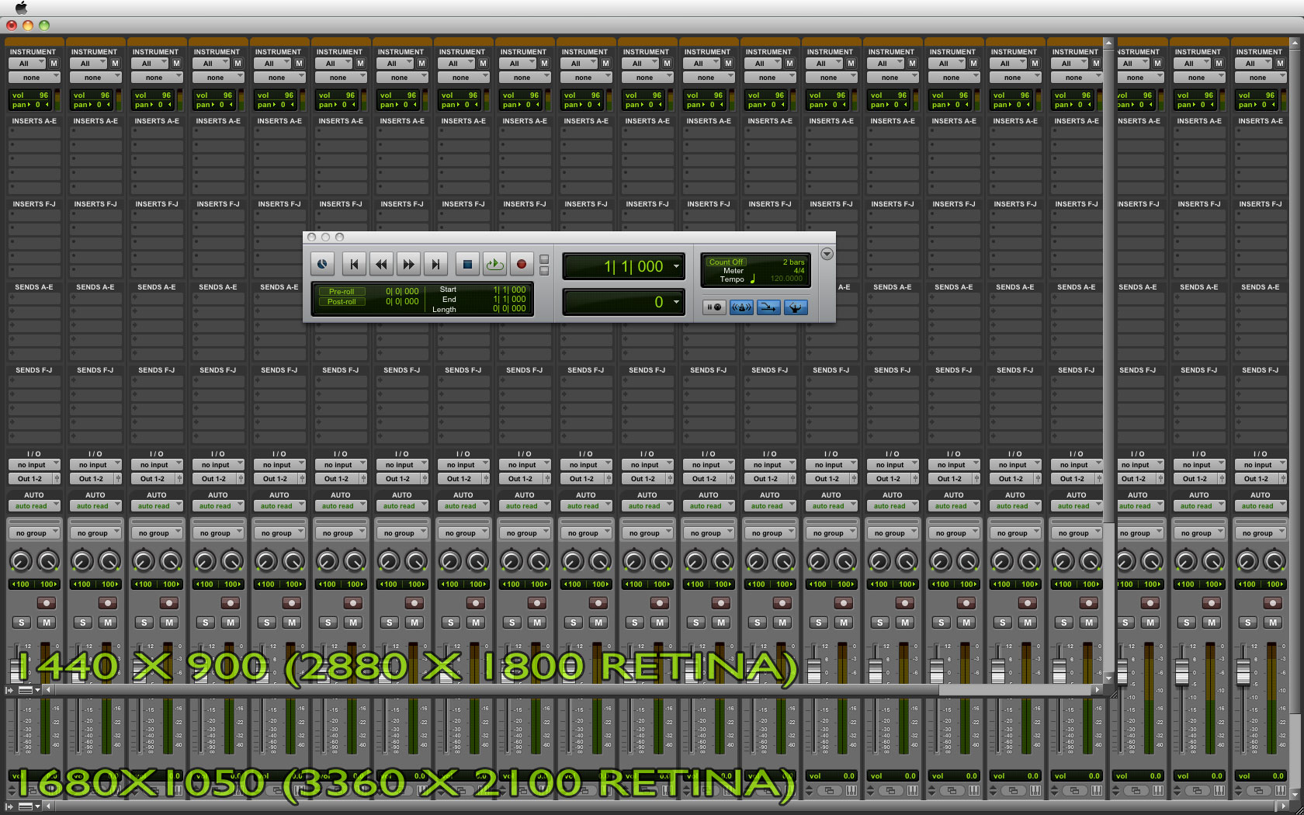Record-enable the first channel strip
Screen dimensions: 1304x815
(x=47, y=603)
